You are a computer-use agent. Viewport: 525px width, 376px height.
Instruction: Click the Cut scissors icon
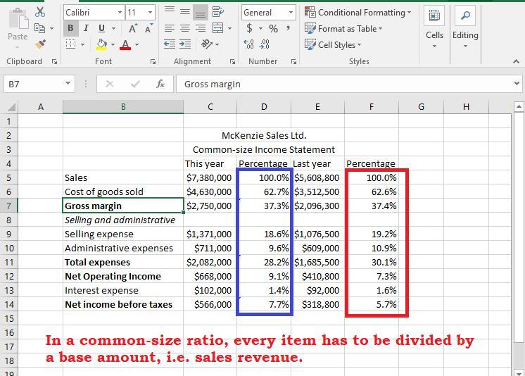coord(40,12)
